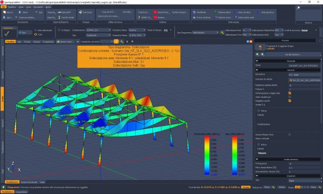Image resolution: width=323 pixels, height=194 pixels.
Task: Select the Tutti radio button
Action: (x=36, y=34)
